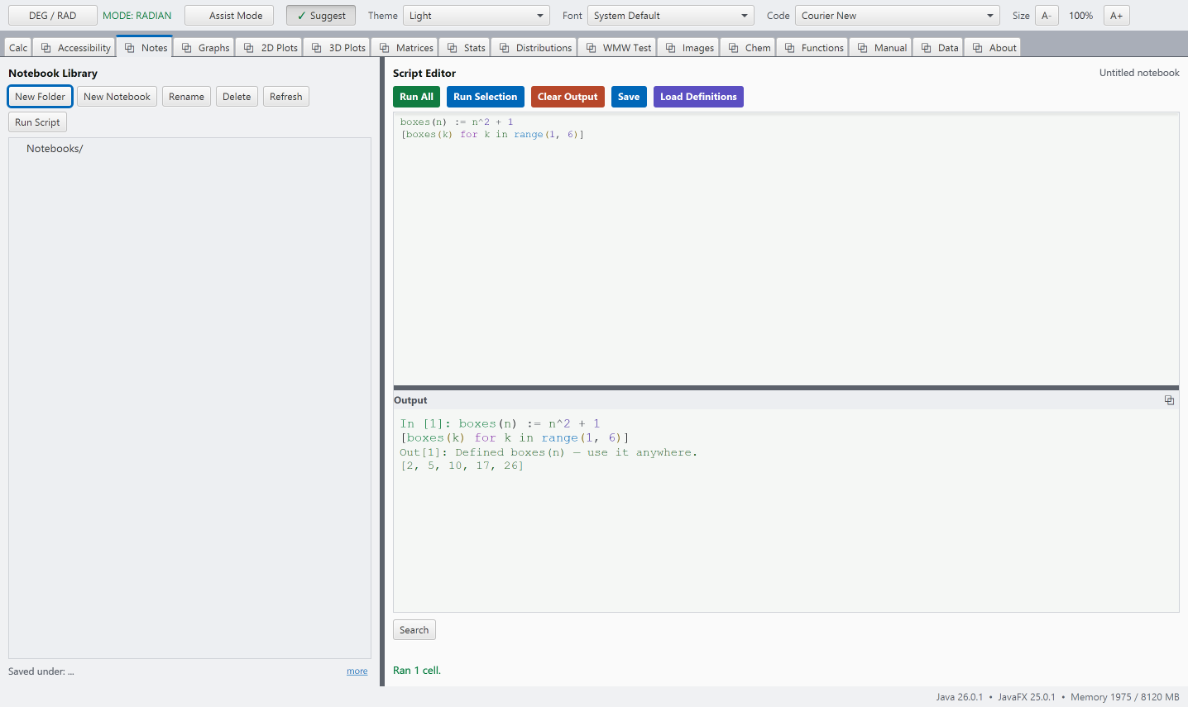This screenshot has width=1188, height=707.
Task: Click the Notes tab pop-out icon
Action: click(x=130, y=48)
